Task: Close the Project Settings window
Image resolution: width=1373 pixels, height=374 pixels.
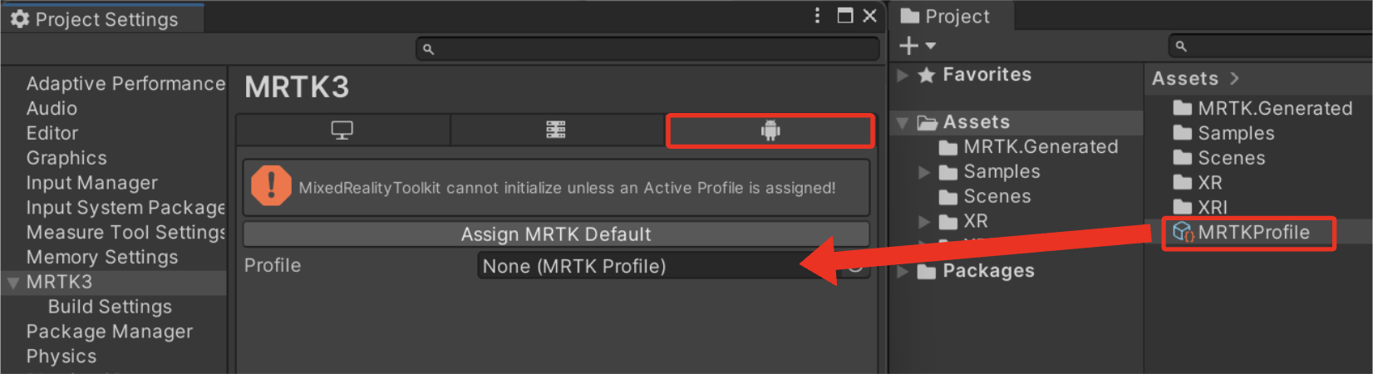Action: click(869, 16)
